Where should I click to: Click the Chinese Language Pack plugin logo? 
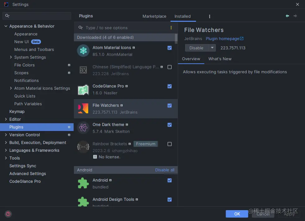[83, 70]
